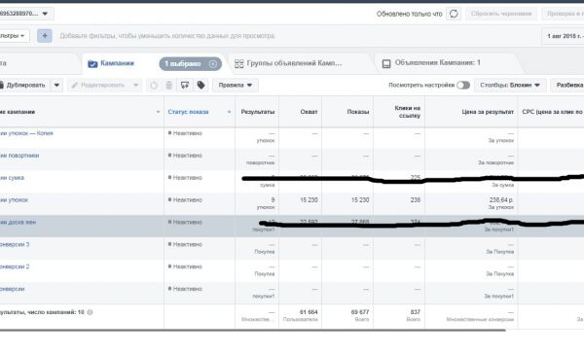Screen dimensions: 584x355
Task: Click the undo/revert toolbar icon
Action: click(x=154, y=86)
